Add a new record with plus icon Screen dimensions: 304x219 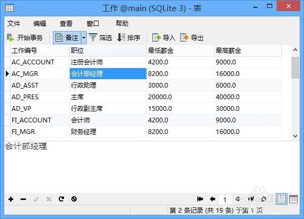tap(11, 199)
